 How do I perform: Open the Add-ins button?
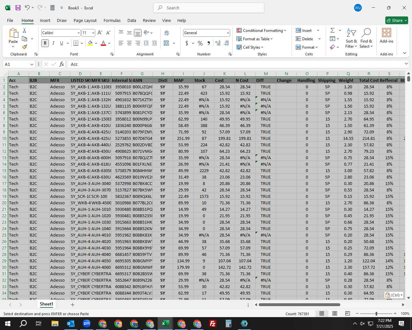point(386,35)
